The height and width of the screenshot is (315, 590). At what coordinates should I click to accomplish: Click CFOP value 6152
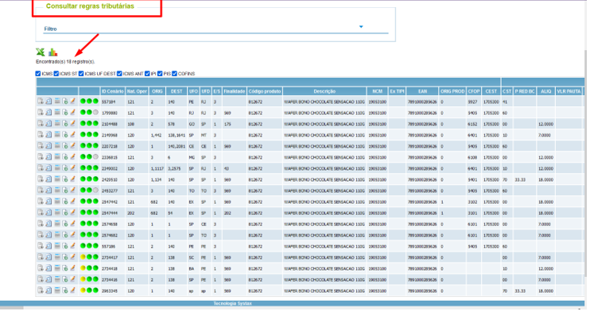(x=472, y=125)
